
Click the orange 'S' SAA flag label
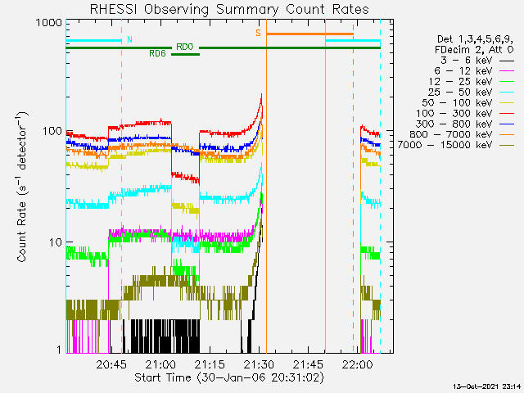[259, 33]
